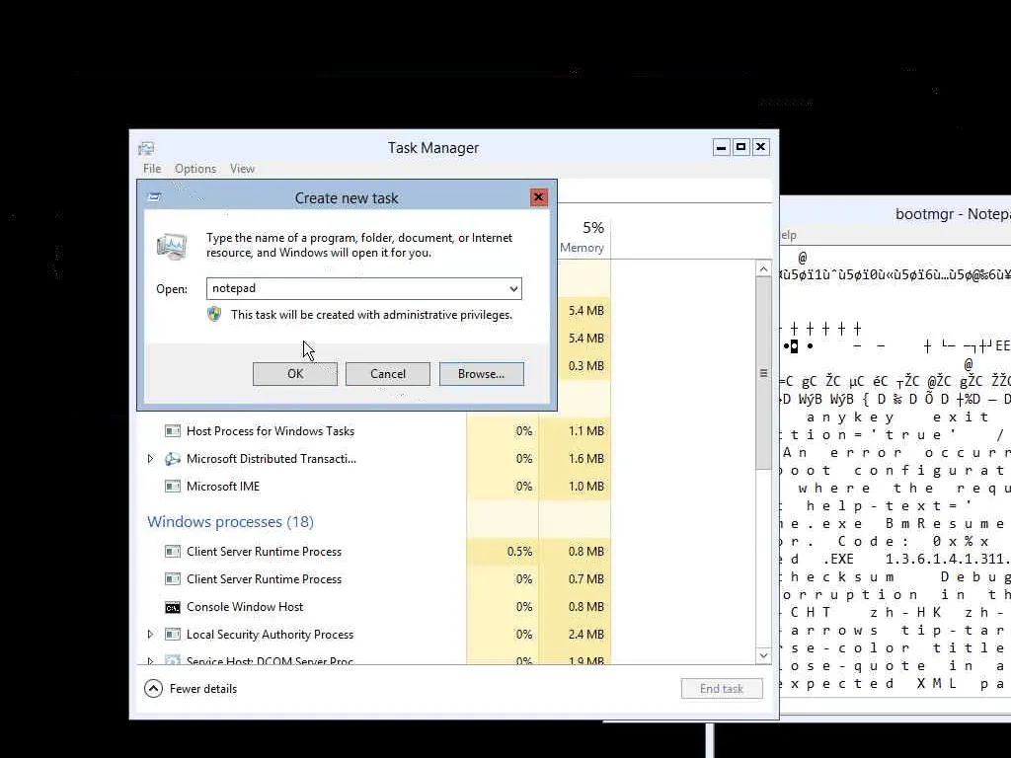Image resolution: width=1011 pixels, height=758 pixels.
Task: Click the Create new task dialog title icon
Action: (154, 197)
